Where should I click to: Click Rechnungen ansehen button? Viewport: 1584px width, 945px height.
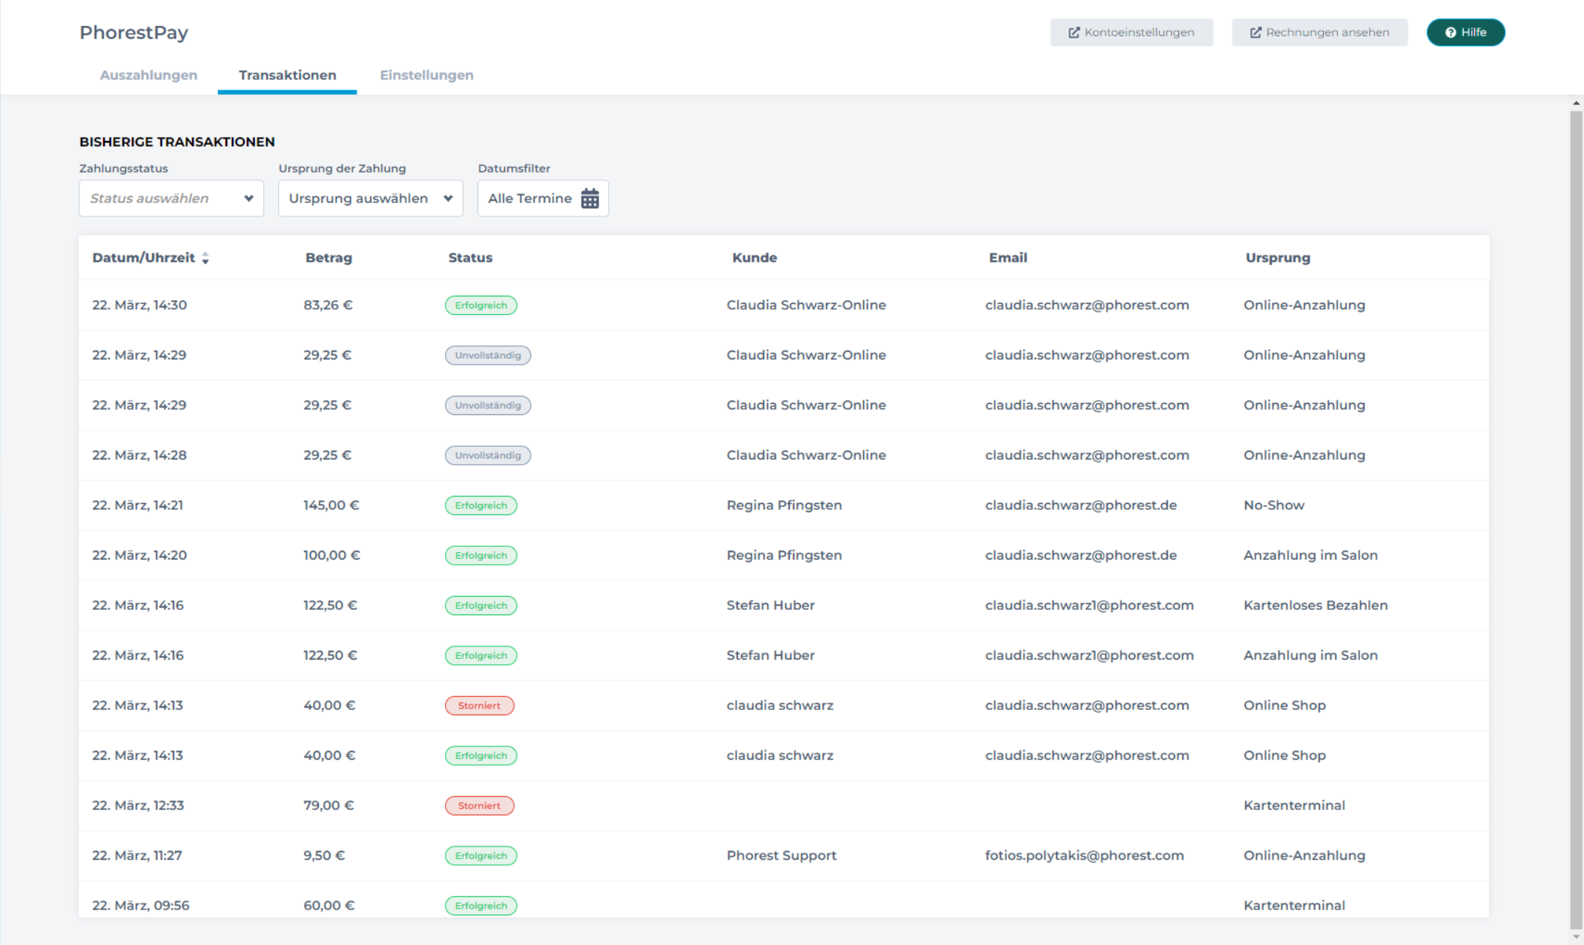1320,33
